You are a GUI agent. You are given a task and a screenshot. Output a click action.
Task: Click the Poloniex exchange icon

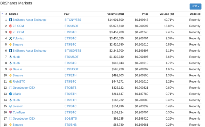coord(11,38)
